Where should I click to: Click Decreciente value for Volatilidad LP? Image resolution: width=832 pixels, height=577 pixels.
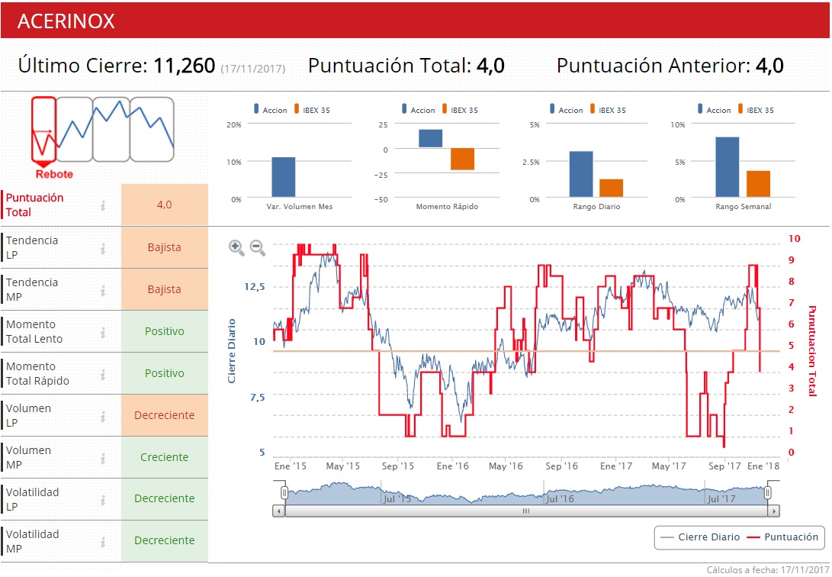[165, 498]
